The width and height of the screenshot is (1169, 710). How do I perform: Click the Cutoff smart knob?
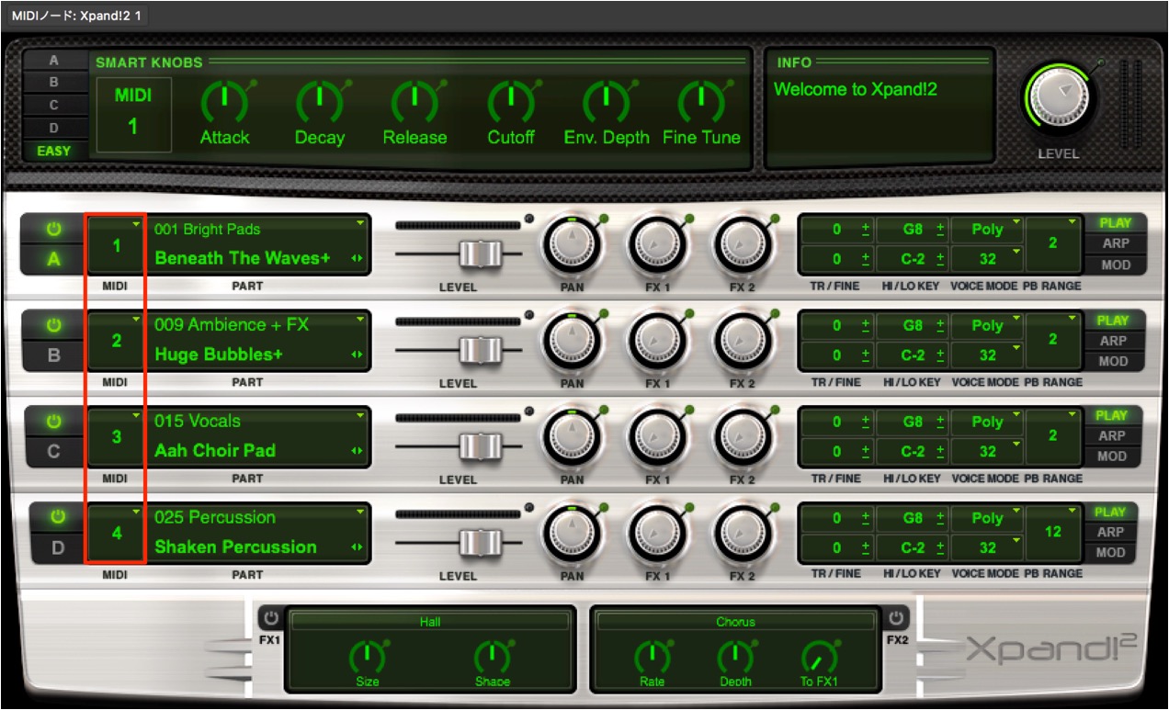point(510,103)
